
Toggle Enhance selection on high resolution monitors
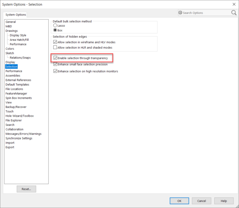point(55,71)
